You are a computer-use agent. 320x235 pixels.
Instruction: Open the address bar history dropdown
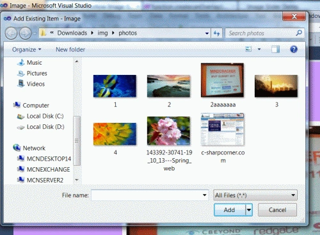(207, 33)
